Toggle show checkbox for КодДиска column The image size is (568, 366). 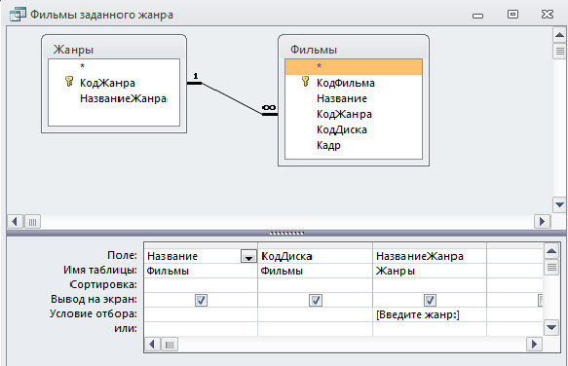coord(316,300)
